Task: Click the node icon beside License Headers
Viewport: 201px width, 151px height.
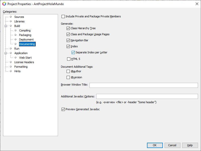Action: tap(11, 62)
